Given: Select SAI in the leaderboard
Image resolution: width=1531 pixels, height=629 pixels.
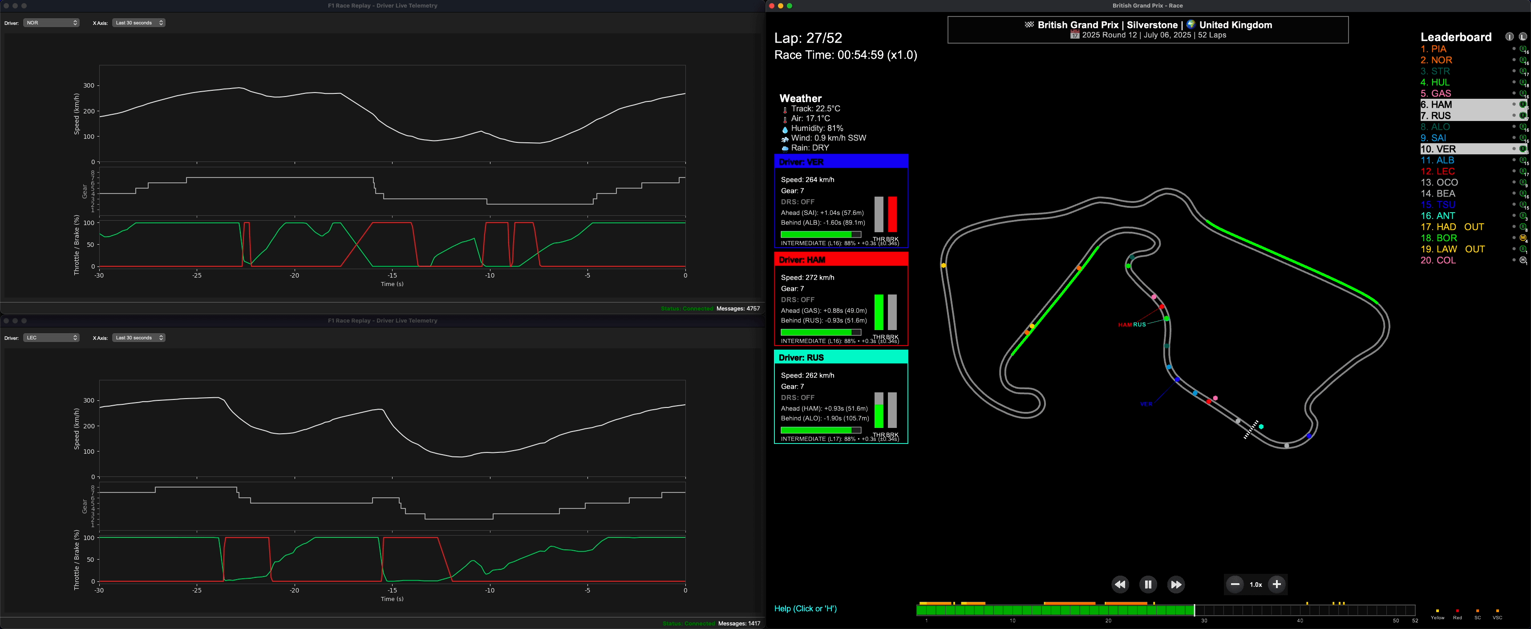Looking at the screenshot, I should point(1433,138).
